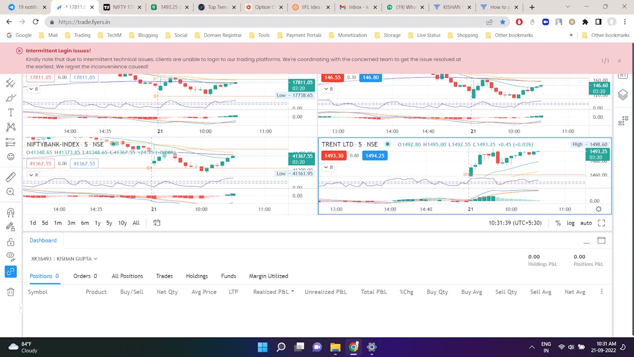Sort by the Realized P&L column dropdown
The image size is (634, 357).
click(x=274, y=292)
